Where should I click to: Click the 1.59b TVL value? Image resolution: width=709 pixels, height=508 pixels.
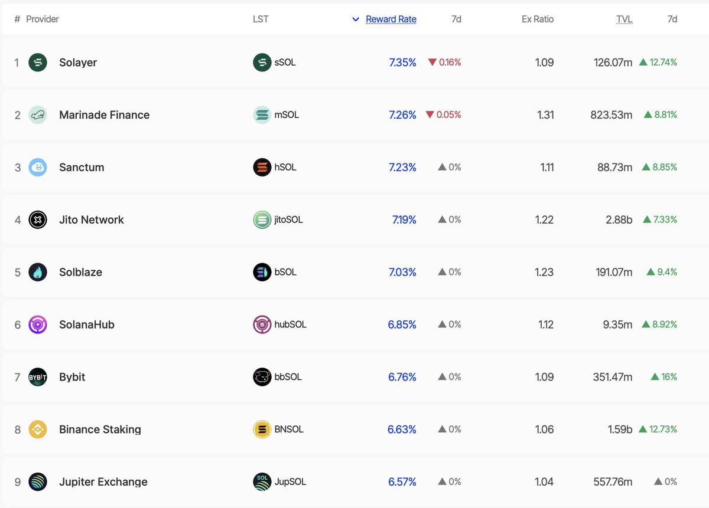click(620, 430)
